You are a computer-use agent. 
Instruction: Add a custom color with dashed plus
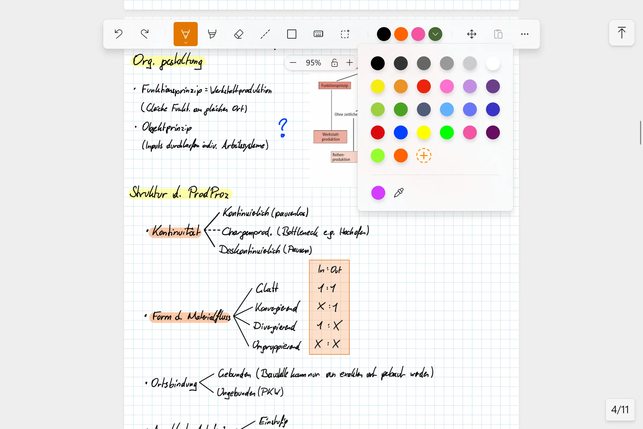point(424,156)
